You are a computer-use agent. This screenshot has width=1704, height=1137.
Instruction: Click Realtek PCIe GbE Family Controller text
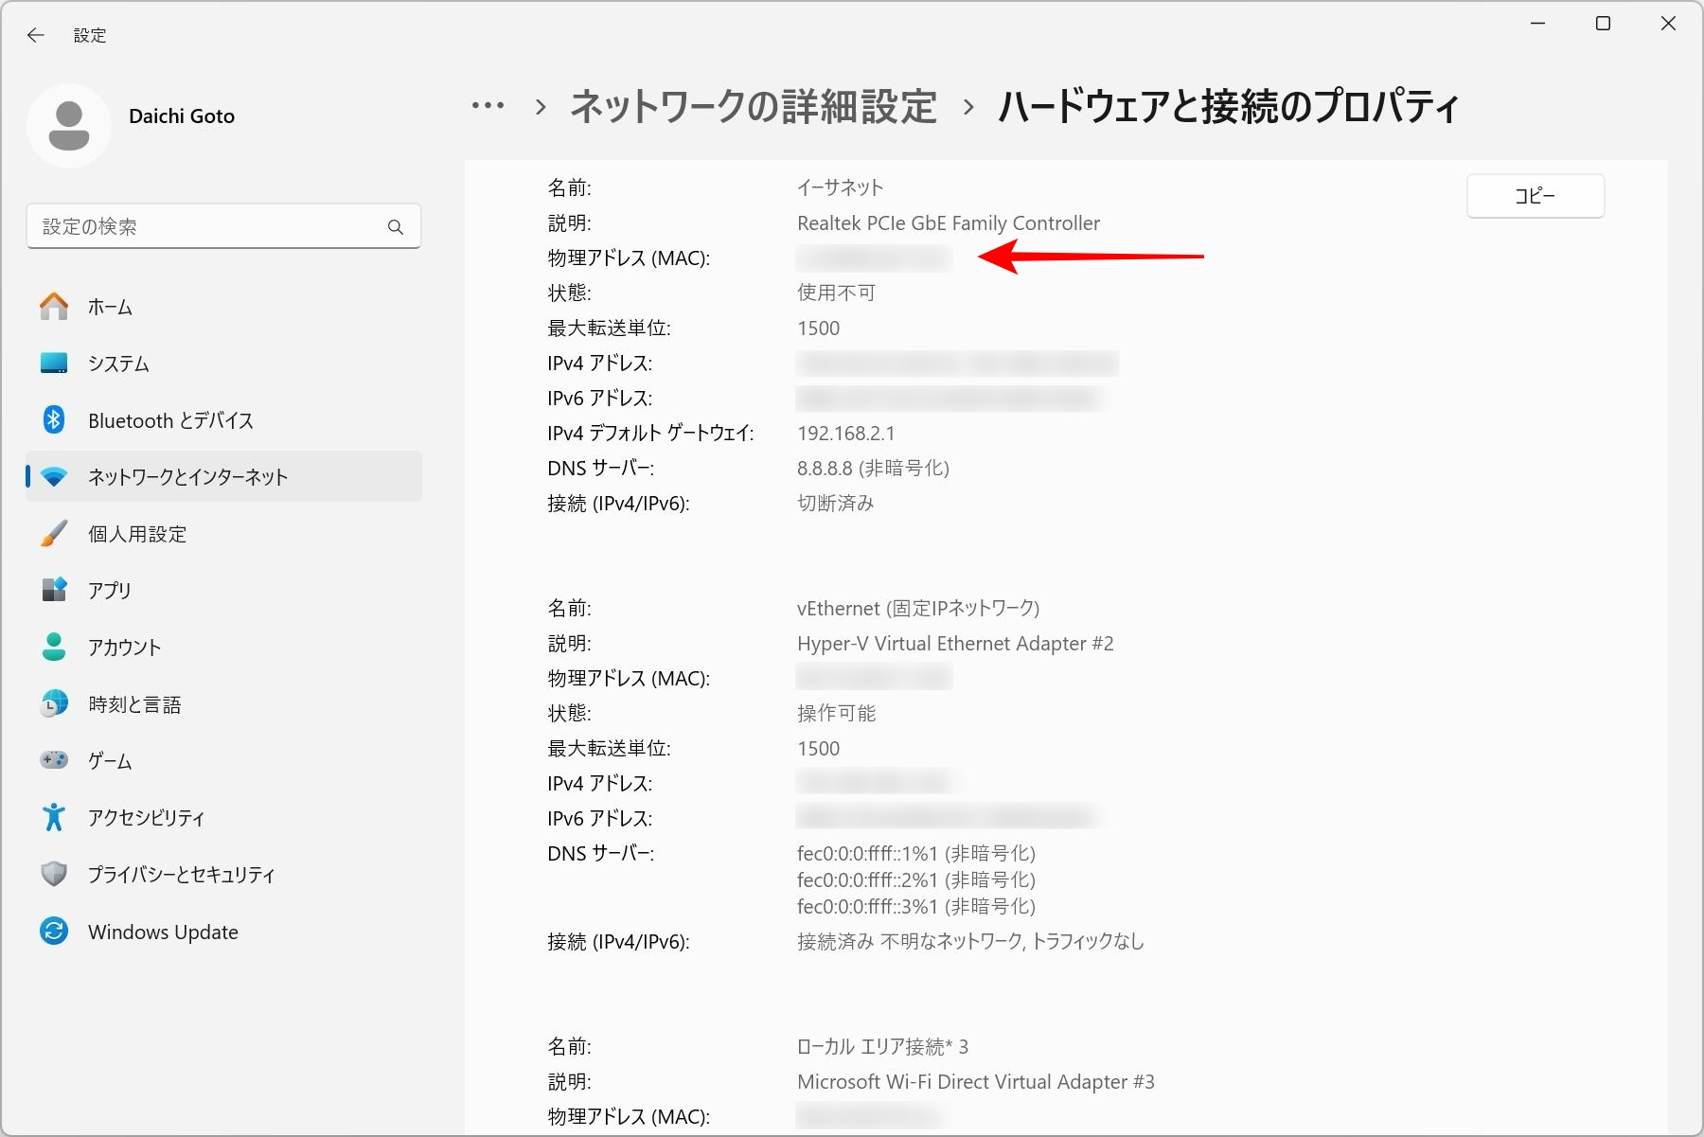coord(949,223)
